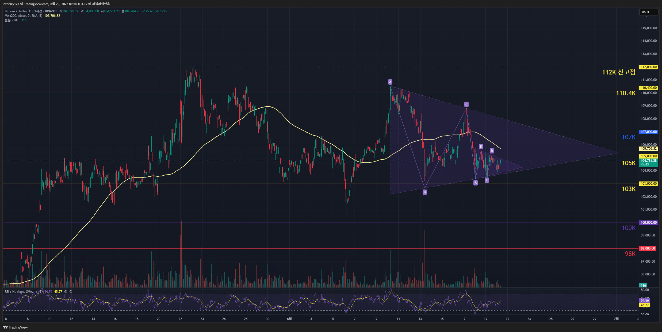Click the yellow 45.77 RSI axis tag
The width and height of the screenshot is (662, 332).
point(645,305)
